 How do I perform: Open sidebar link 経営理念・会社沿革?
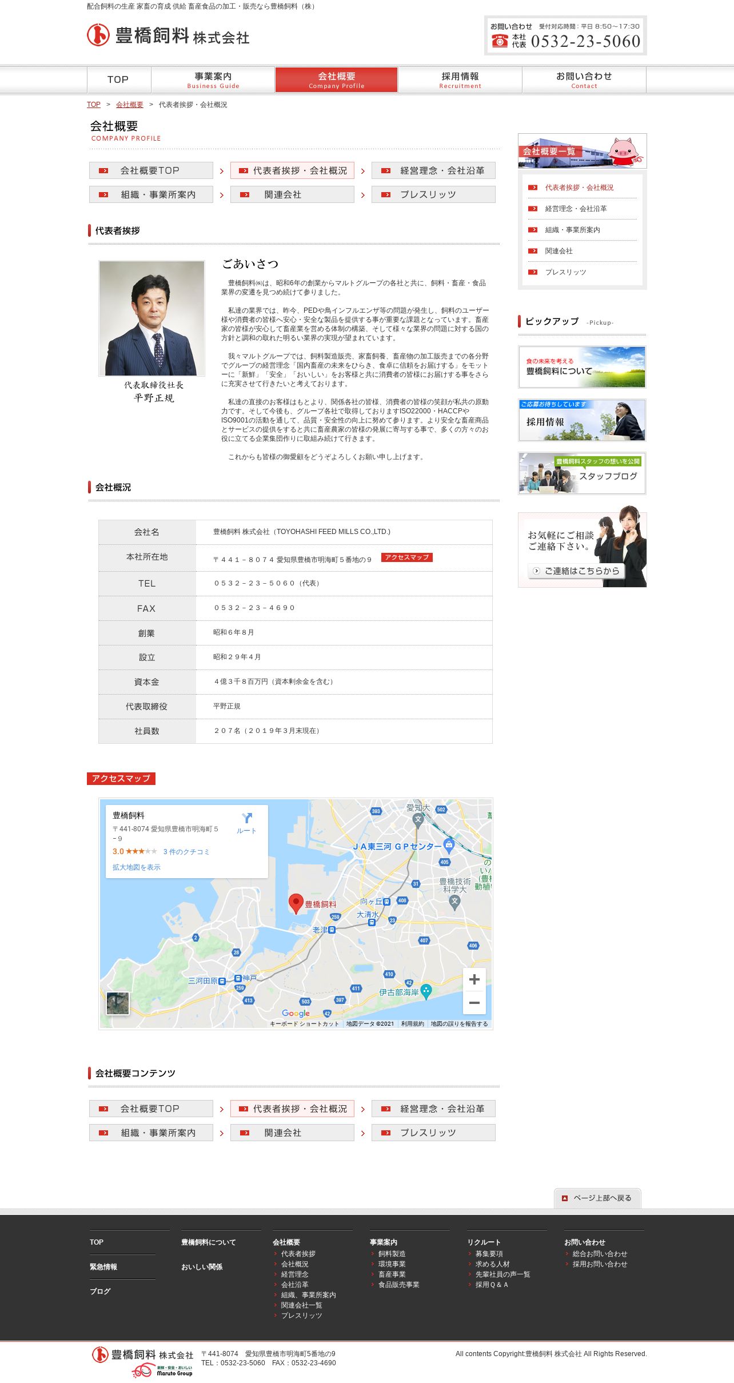coord(576,209)
